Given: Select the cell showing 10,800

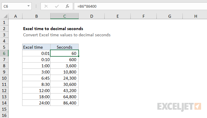Looking at the screenshot, I should [64, 72].
